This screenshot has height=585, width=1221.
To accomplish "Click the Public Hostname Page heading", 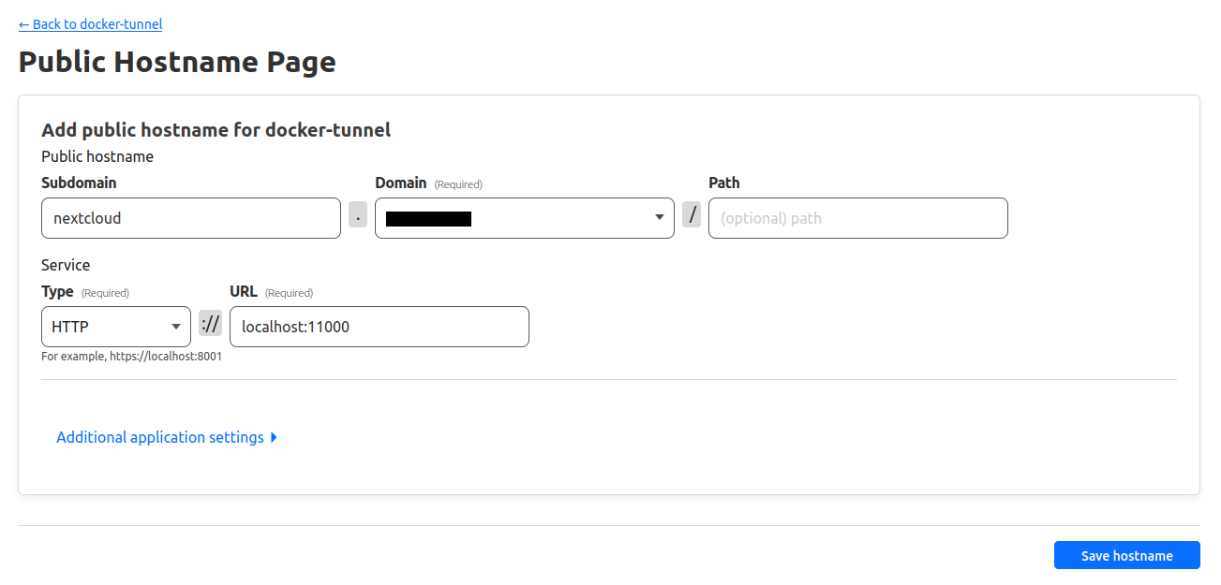I will point(177,62).
